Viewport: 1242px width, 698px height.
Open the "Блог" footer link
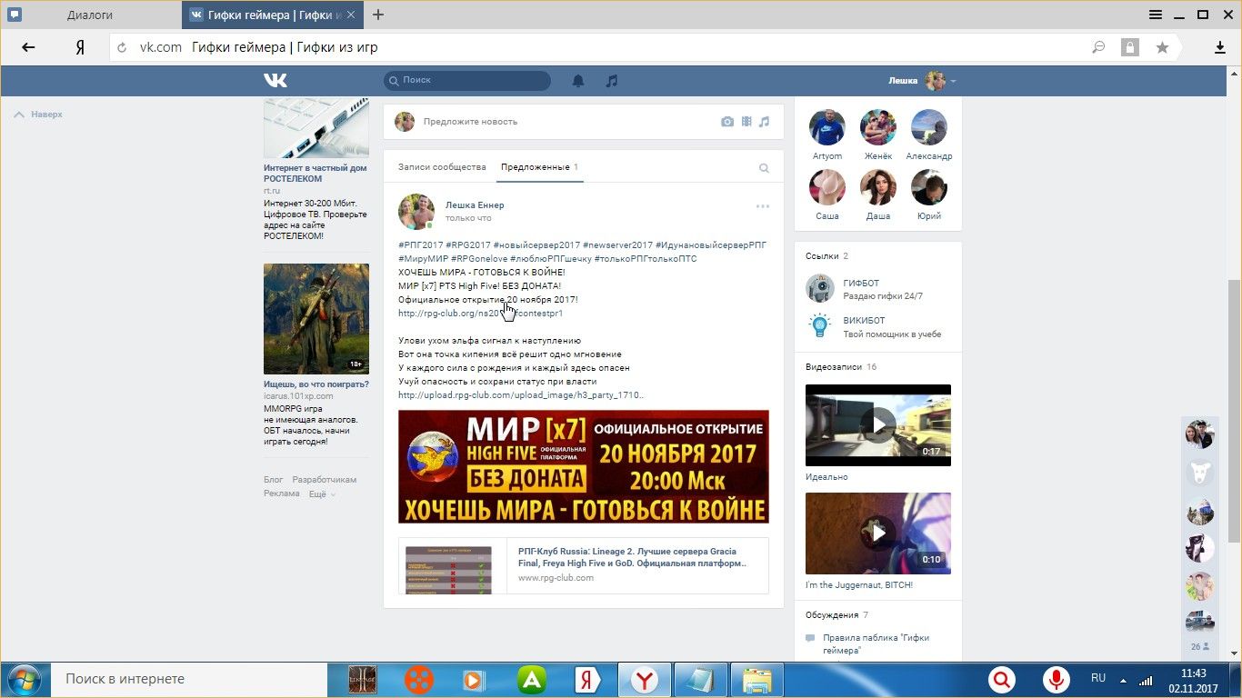tap(274, 480)
